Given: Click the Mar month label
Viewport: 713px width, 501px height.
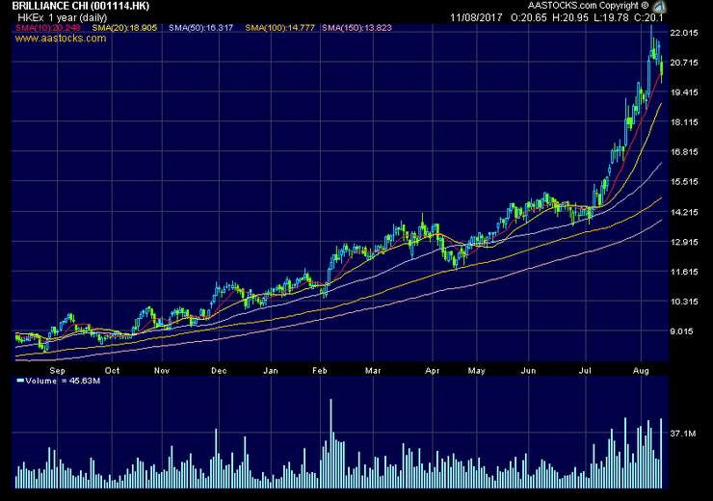Looking at the screenshot, I should pyautogui.click(x=373, y=371).
